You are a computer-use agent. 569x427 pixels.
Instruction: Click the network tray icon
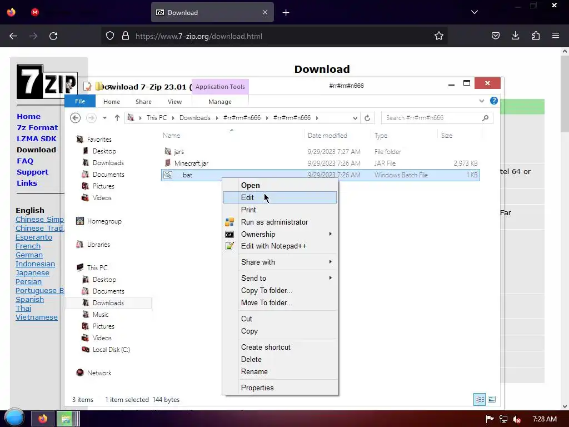coord(503,419)
